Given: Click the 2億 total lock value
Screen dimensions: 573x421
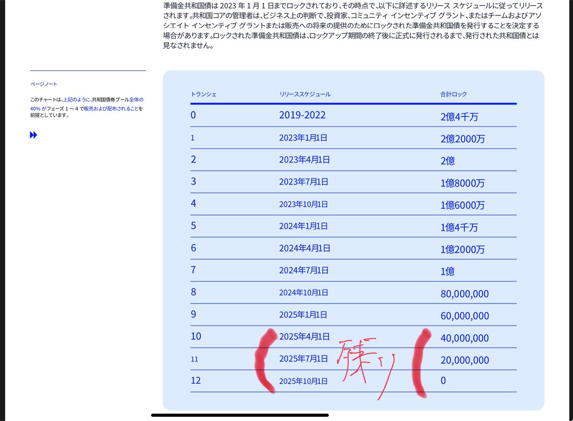Looking at the screenshot, I should coord(448,161).
